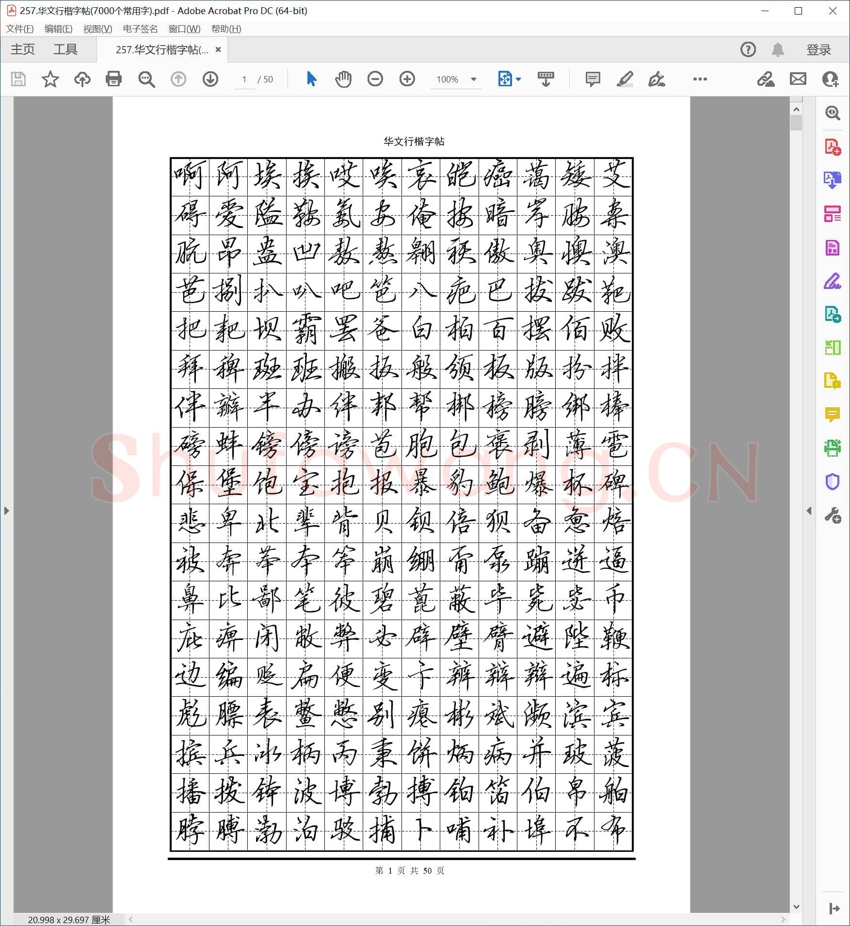Select the Hand tool
This screenshot has width=850, height=926.
343,79
